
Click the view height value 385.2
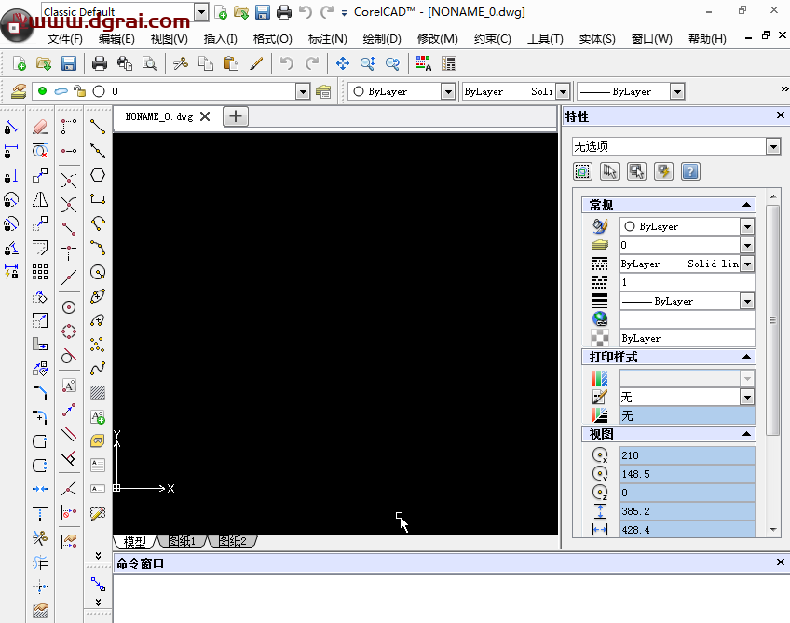687,511
